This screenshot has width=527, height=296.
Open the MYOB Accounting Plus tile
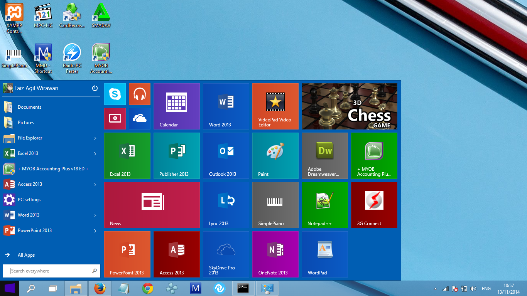click(x=374, y=156)
